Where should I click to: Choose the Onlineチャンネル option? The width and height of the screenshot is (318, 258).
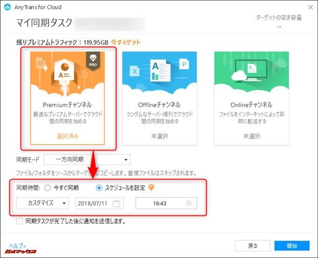coord(251,105)
